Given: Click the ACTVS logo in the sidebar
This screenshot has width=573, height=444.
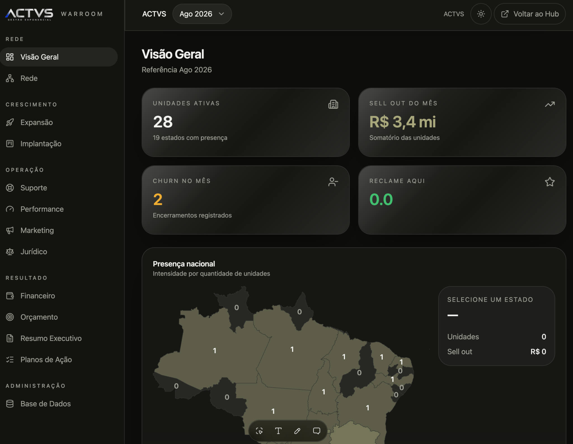Looking at the screenshot, I should point(29,14).
